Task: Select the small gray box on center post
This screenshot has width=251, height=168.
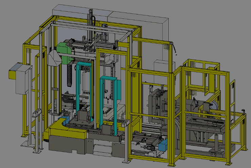Action: pos(126,124)
